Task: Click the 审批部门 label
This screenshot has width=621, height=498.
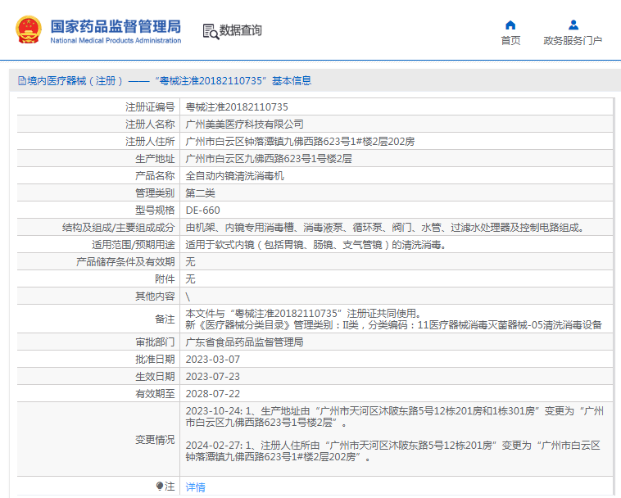Action: tap(155, 342)
